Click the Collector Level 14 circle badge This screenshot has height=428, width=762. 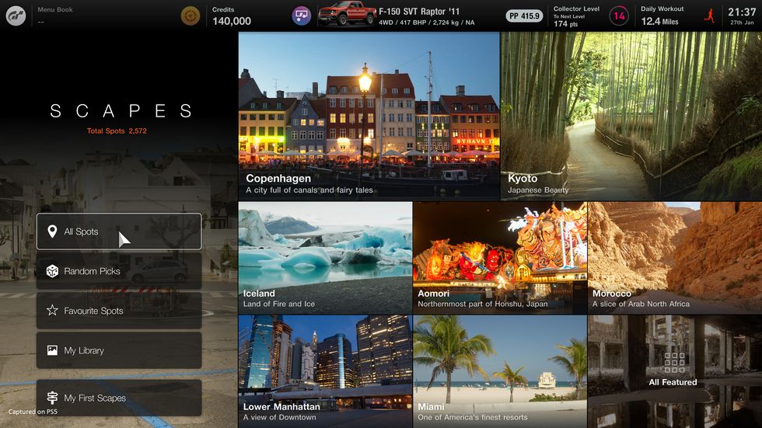point(619,16)
